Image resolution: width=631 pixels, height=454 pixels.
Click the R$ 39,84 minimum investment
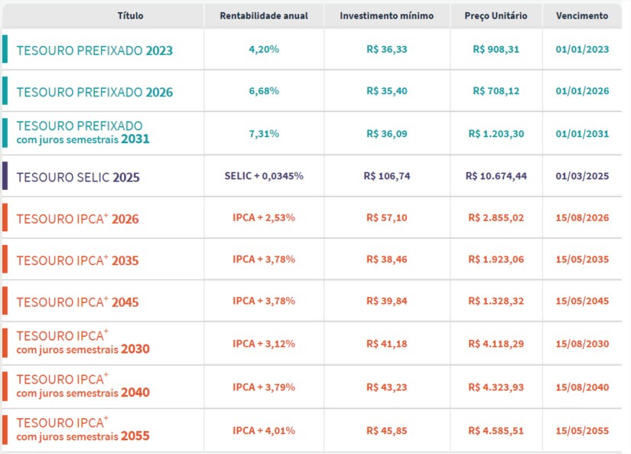(x=387, y=301)
